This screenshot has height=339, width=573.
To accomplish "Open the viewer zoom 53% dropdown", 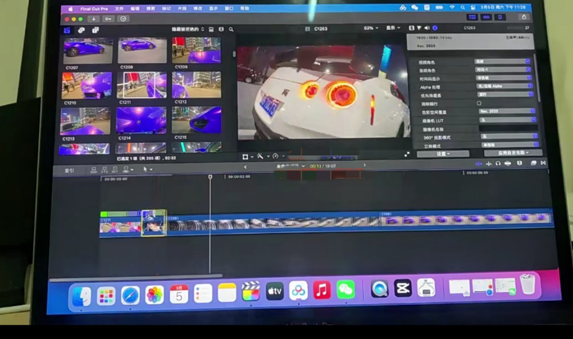I will point(371,28).
